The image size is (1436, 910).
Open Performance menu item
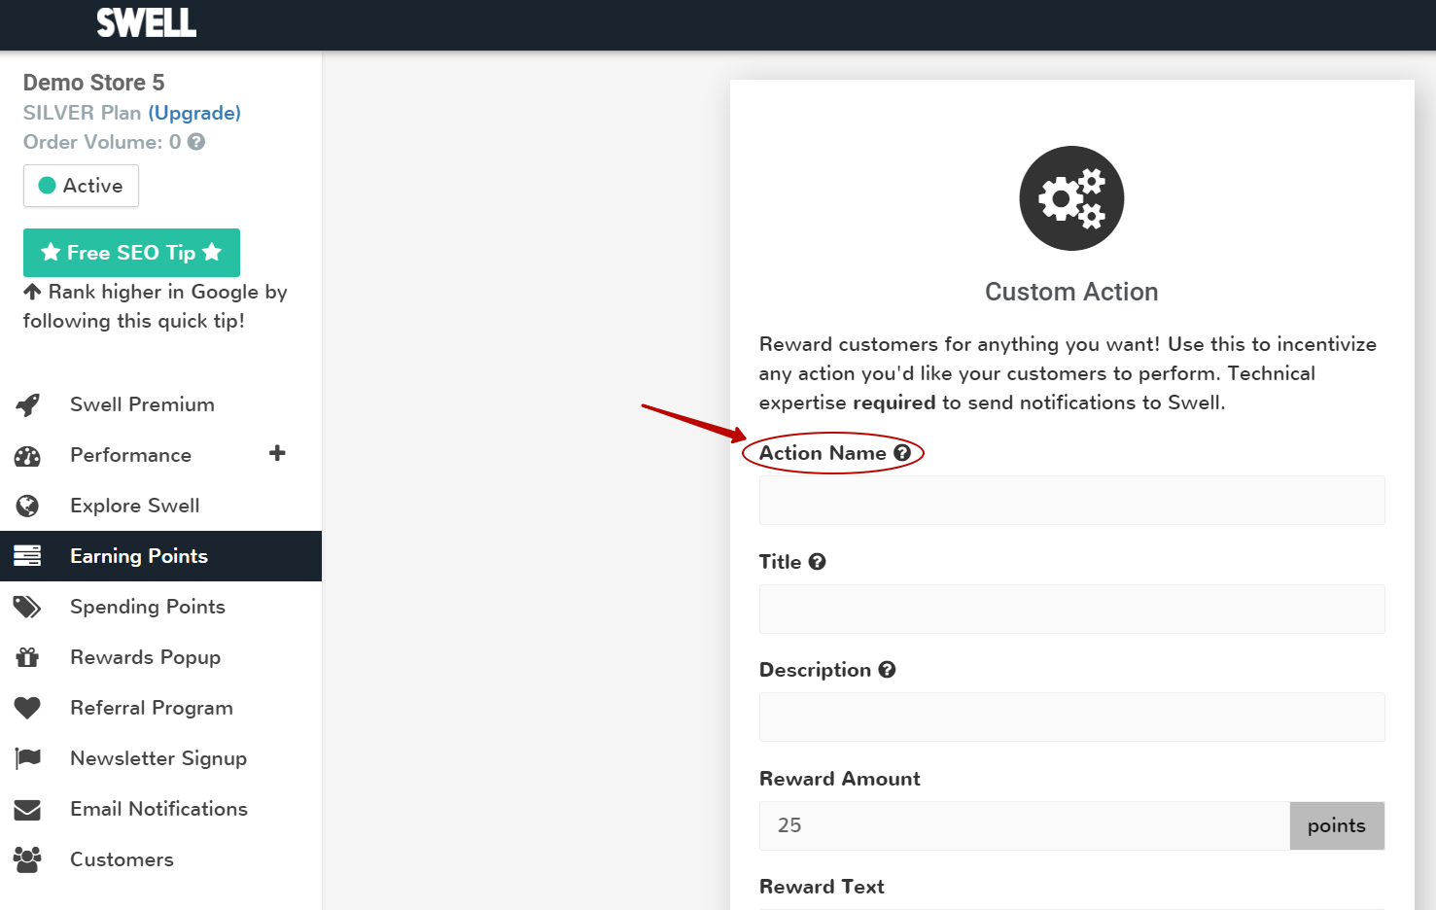[x=160, y=455]
